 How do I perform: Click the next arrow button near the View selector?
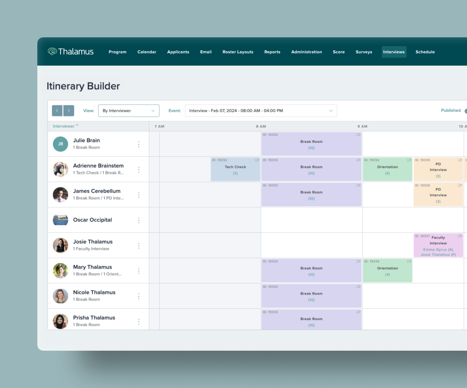click(69, 110)
